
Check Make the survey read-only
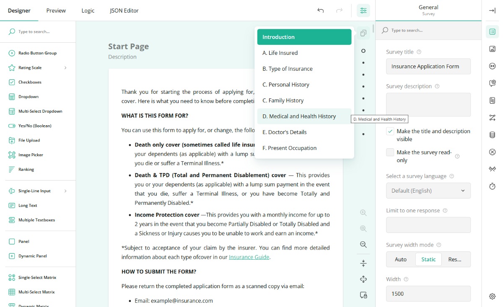390,152
